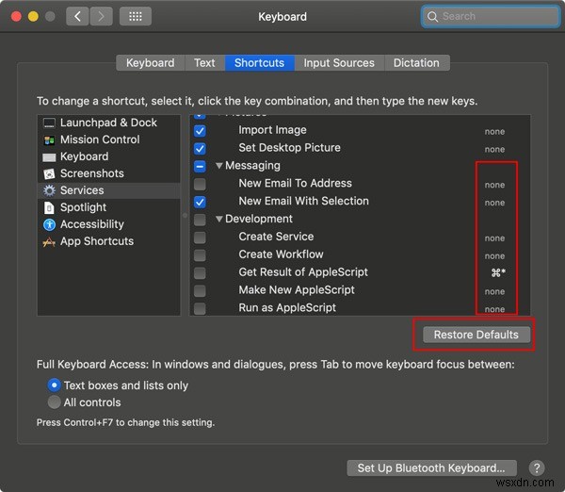This screenshot has width=565, height=492.
Task: Select Make New AppleScript row label
Action: [297, 289]
